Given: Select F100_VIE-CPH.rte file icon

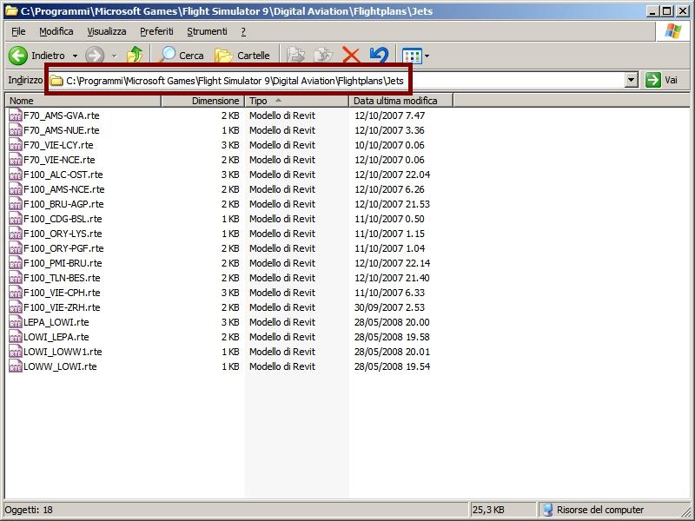Looking at the screenshot, I should tap(16, 293).
